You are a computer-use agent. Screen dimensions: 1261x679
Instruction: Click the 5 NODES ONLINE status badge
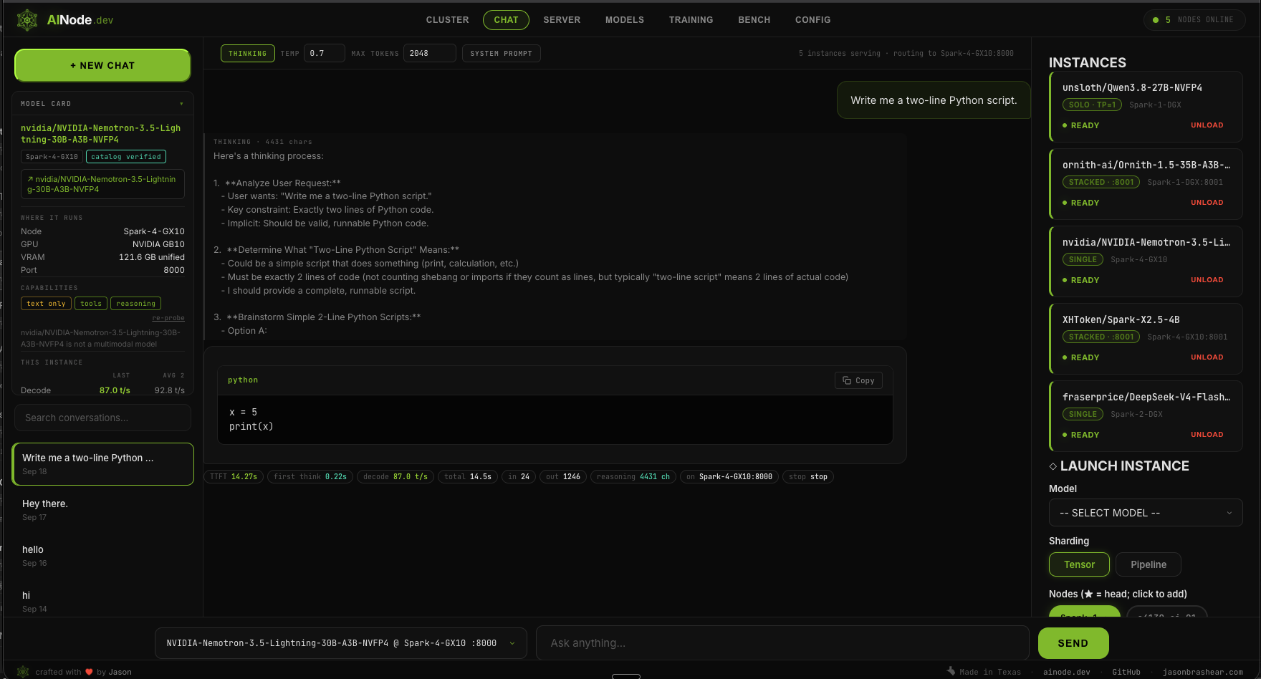(x=1194, y=20)
